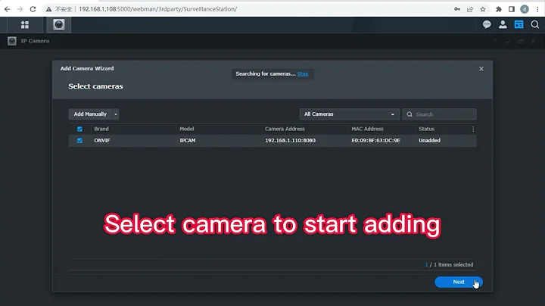The image size is (545, 306).
Task: Open the widgets panel icon
Action: [519, 24]
